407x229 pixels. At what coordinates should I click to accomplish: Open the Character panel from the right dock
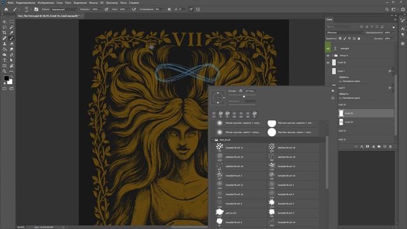(403, 29)
